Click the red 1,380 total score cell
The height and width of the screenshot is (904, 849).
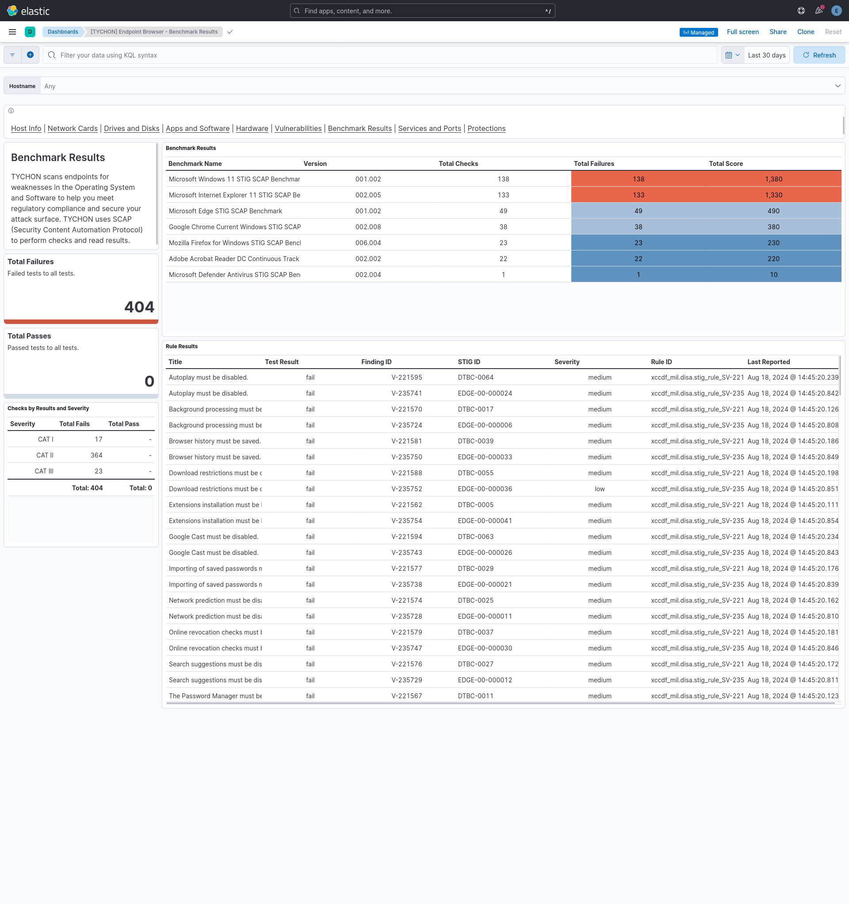773,179
